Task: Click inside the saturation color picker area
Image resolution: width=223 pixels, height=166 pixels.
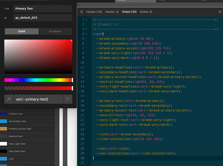Action: click(x=38, y=56)
